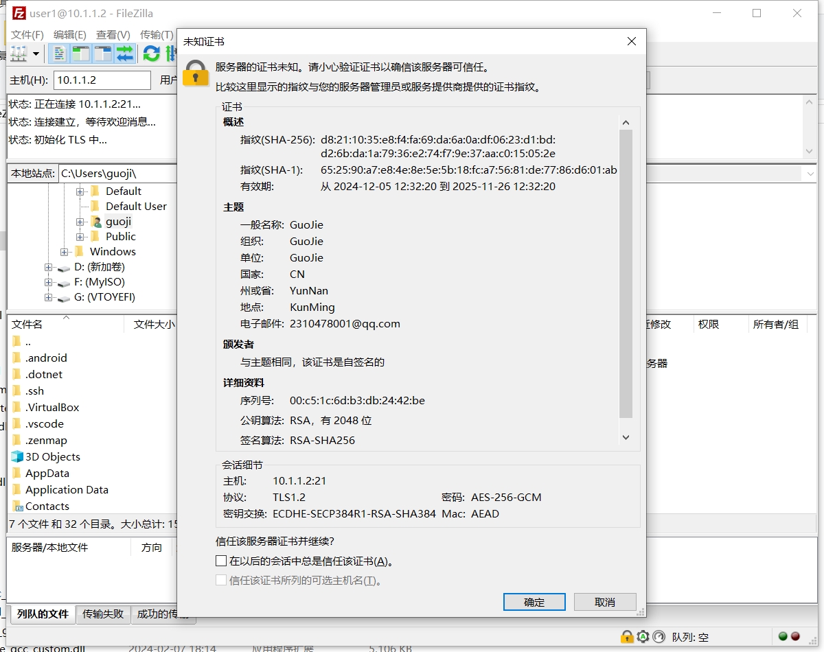Click the Default User folder icon in tree
The height and width of the screenshot is (652, 824).
[x=96, y=206]
